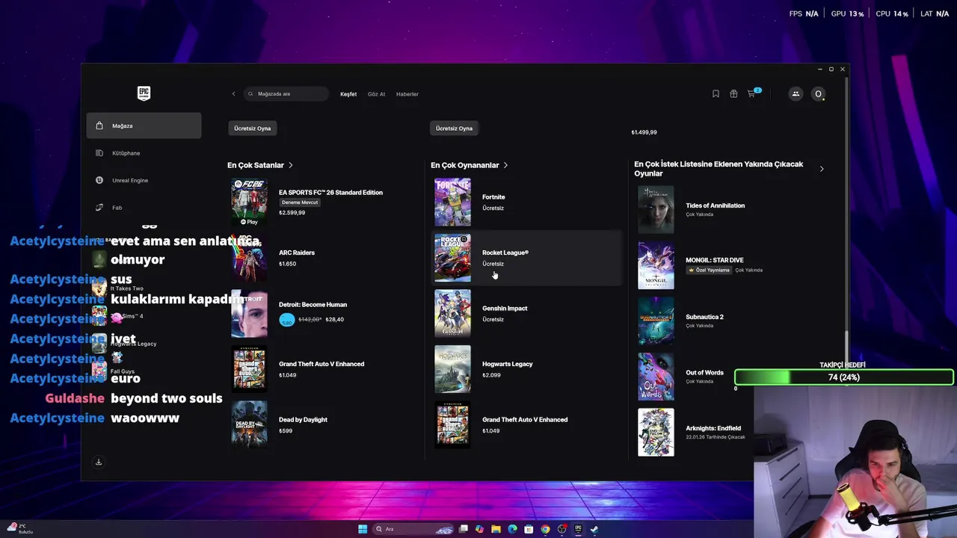Open Hogwarts Legacy cover in most played
This screenshot has height=538, width=957.
pos(452,369)
